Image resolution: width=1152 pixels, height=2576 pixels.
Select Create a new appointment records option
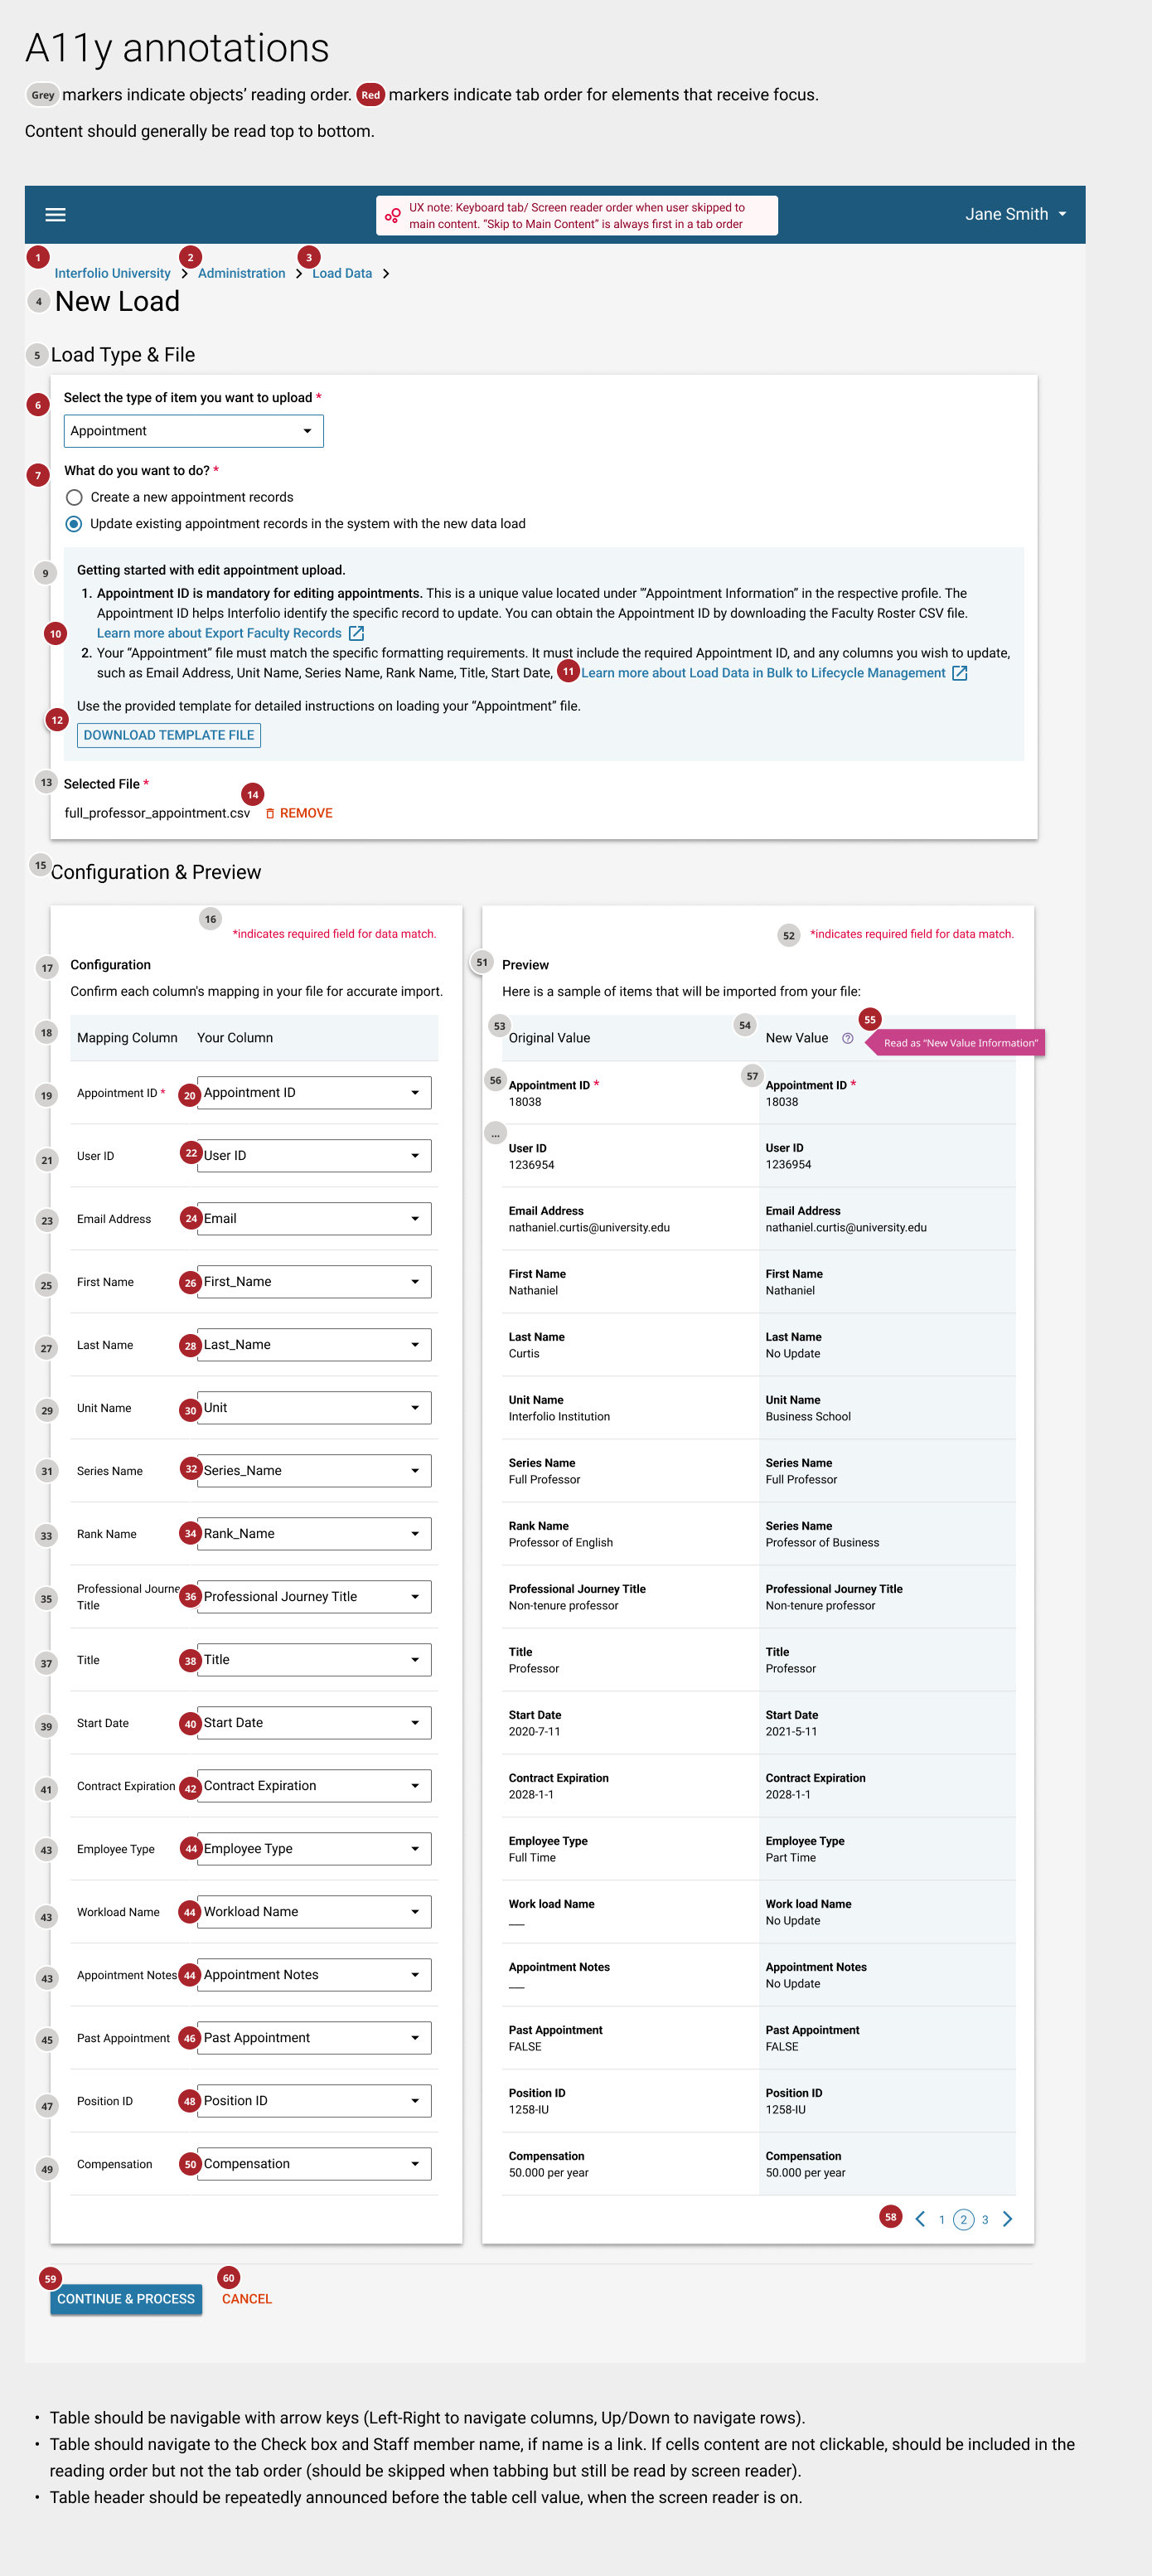click(74, 497)
